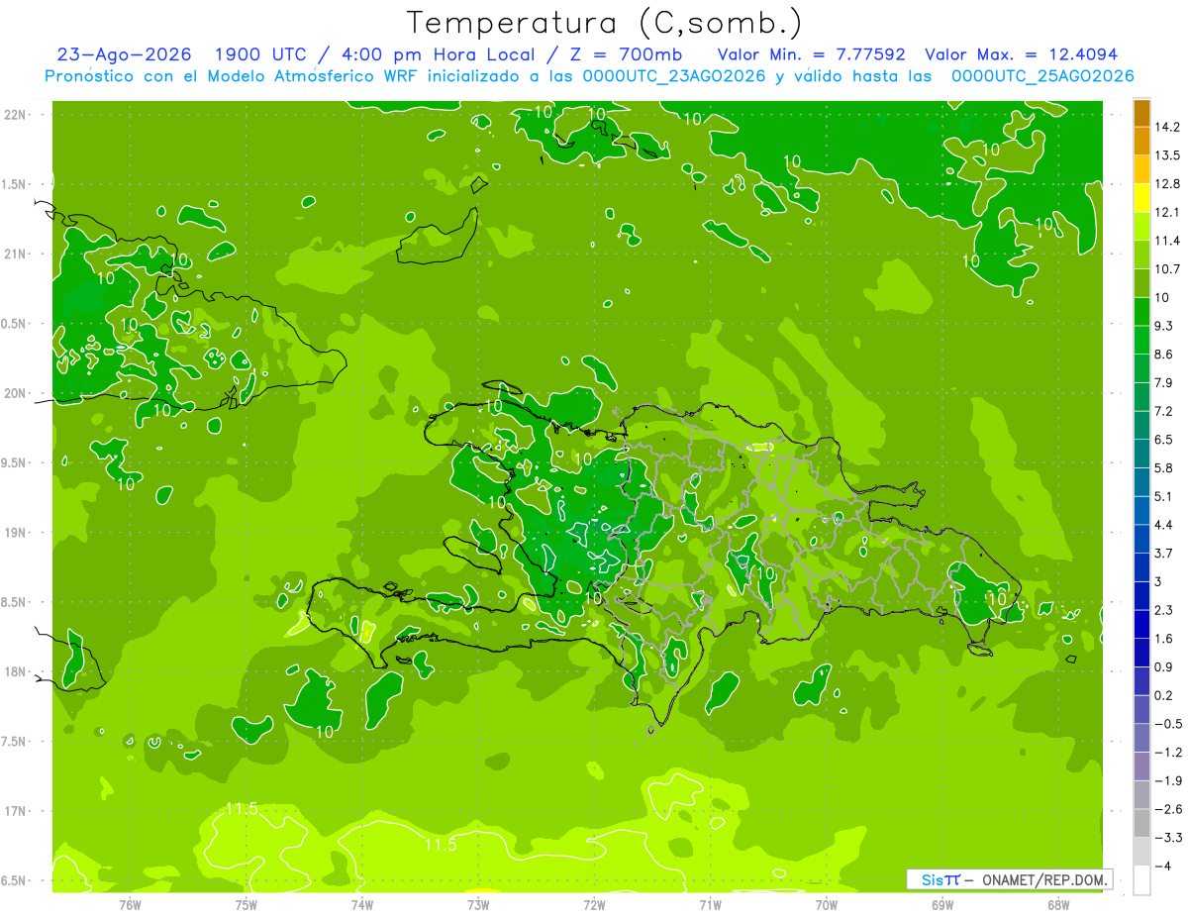The width and height of the screenshot is (1188, 918).
Task: Click the 71W longitude axis label
Action: click(710, 905)
